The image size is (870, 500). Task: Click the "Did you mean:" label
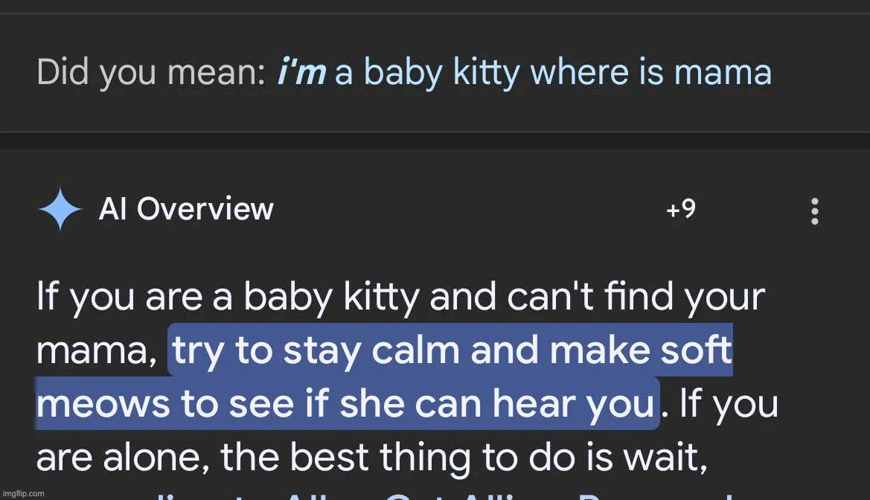(x=150, y=73)
